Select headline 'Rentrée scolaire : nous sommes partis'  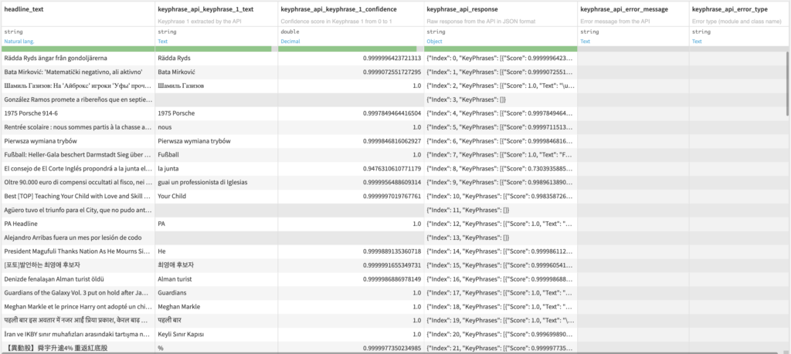[78, 127]
